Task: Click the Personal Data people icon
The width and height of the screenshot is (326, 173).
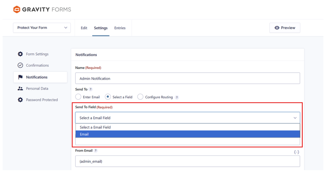Action: (20, 89)
